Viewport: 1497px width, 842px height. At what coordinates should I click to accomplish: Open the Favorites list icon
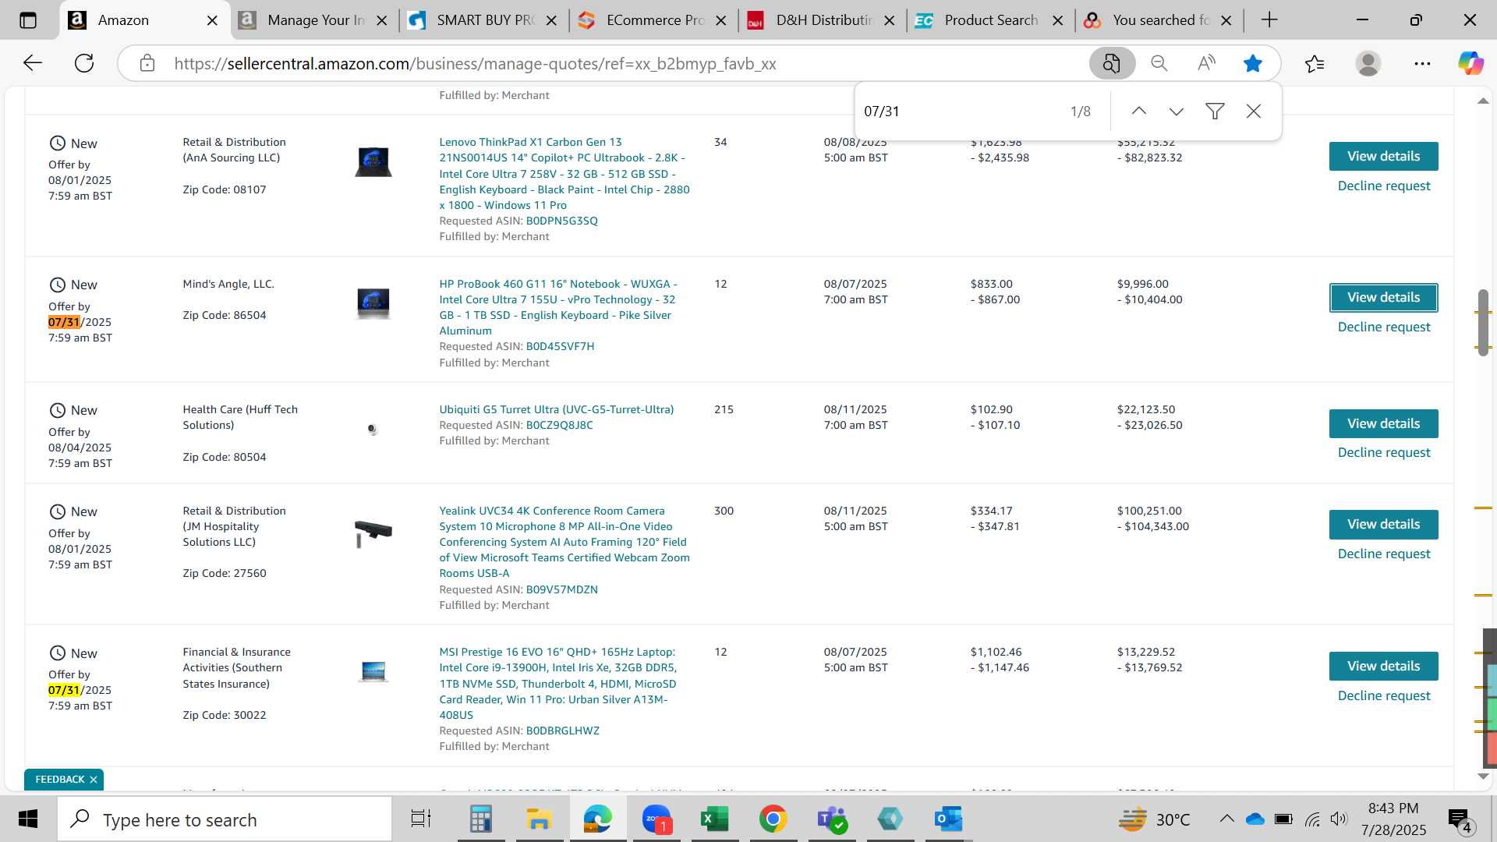click(1315, 63)
